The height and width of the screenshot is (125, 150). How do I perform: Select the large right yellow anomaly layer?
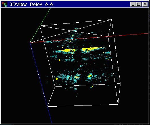(93, 49)
